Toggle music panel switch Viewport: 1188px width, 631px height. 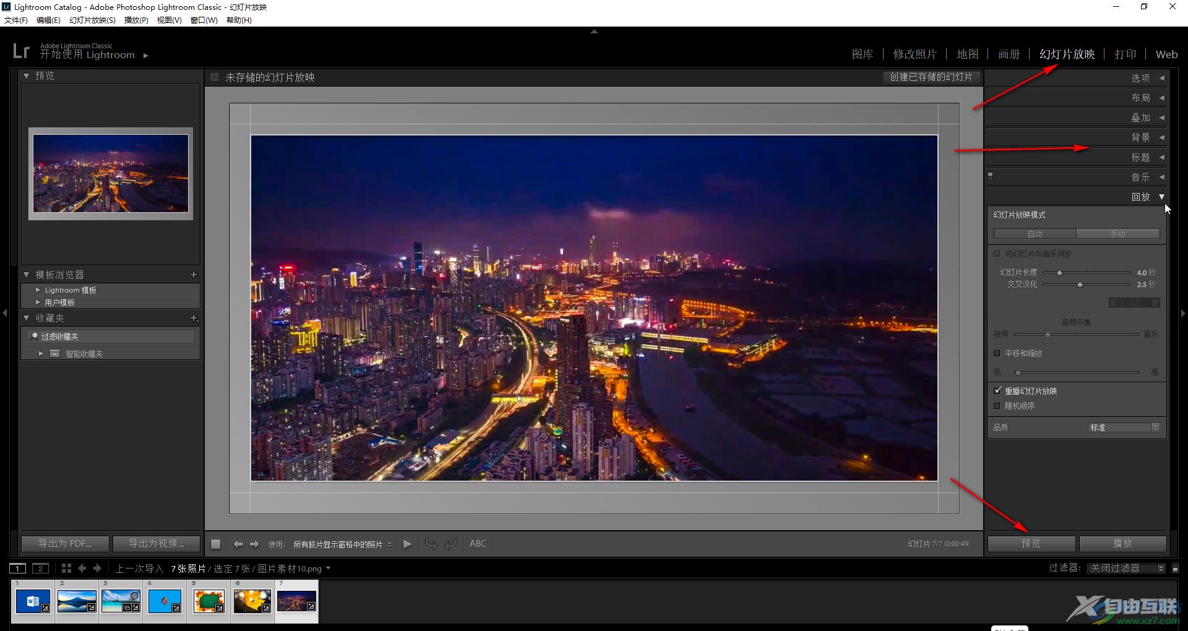pos(991,176)
